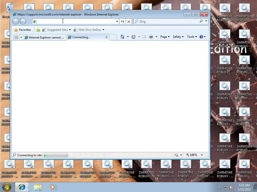257x192 pixels.
Task: Expand the Print options dropdown arrow
Action: tap(156, 37)
